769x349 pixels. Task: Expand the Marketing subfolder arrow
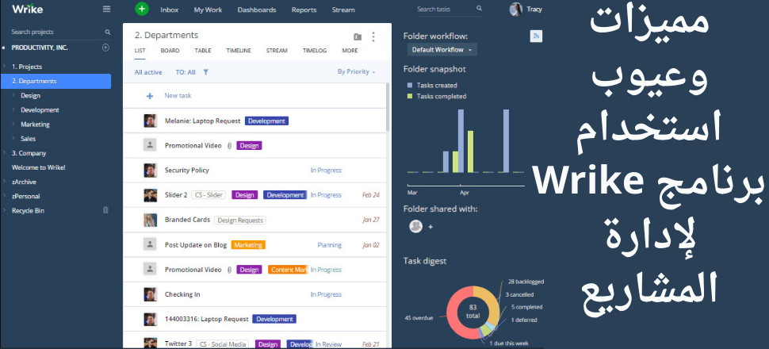pyautogui.click(x=13, y=125)
